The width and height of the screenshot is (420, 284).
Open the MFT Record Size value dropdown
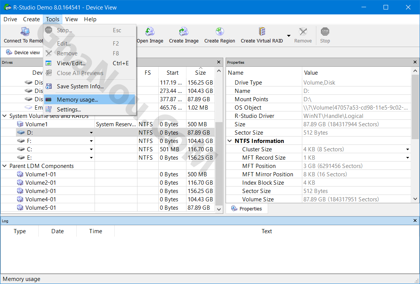tap(407, 157)
